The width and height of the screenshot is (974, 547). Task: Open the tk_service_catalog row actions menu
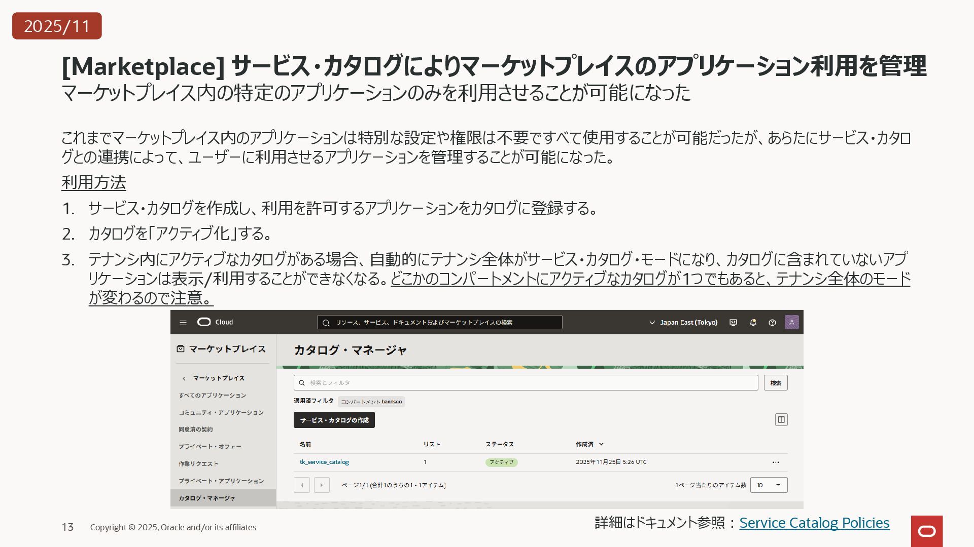tap(775, 462)
